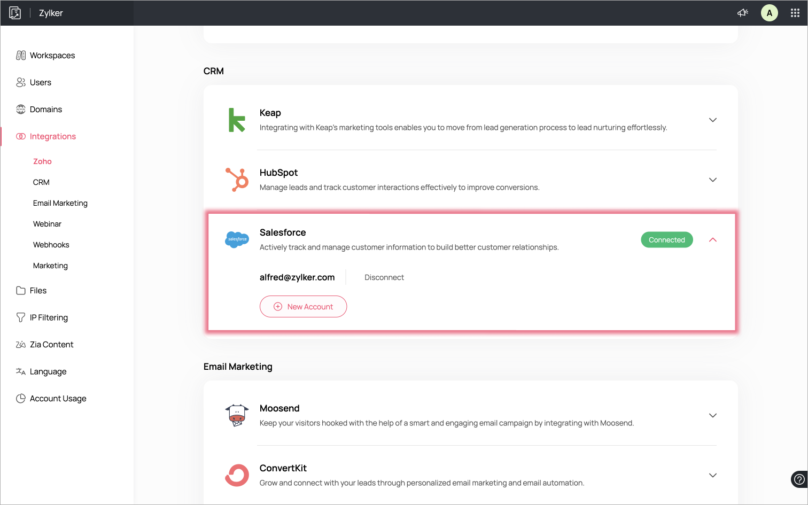
Task: Click the Domains globe icon
Action: 21,110
